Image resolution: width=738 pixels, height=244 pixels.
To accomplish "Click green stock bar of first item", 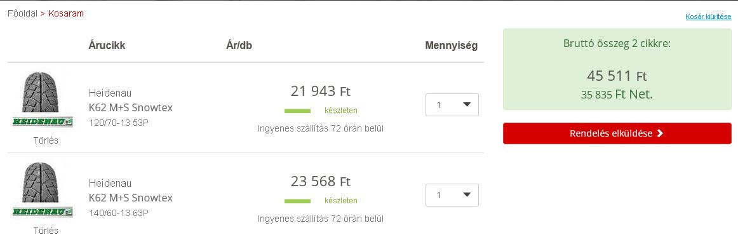I will pyautogui.click(x=297, y=111).
